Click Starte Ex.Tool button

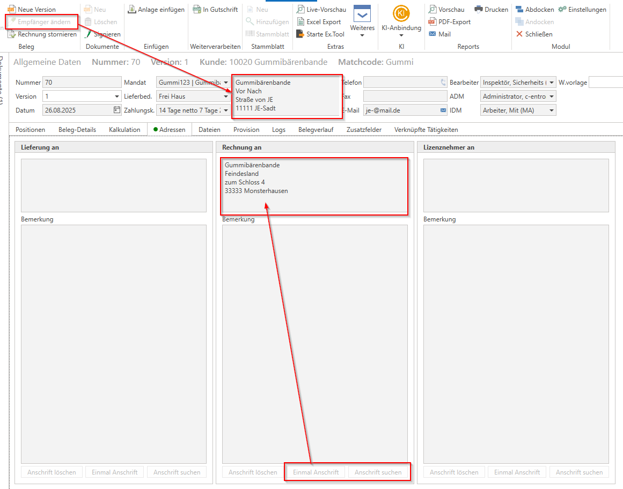click(320, 34)
